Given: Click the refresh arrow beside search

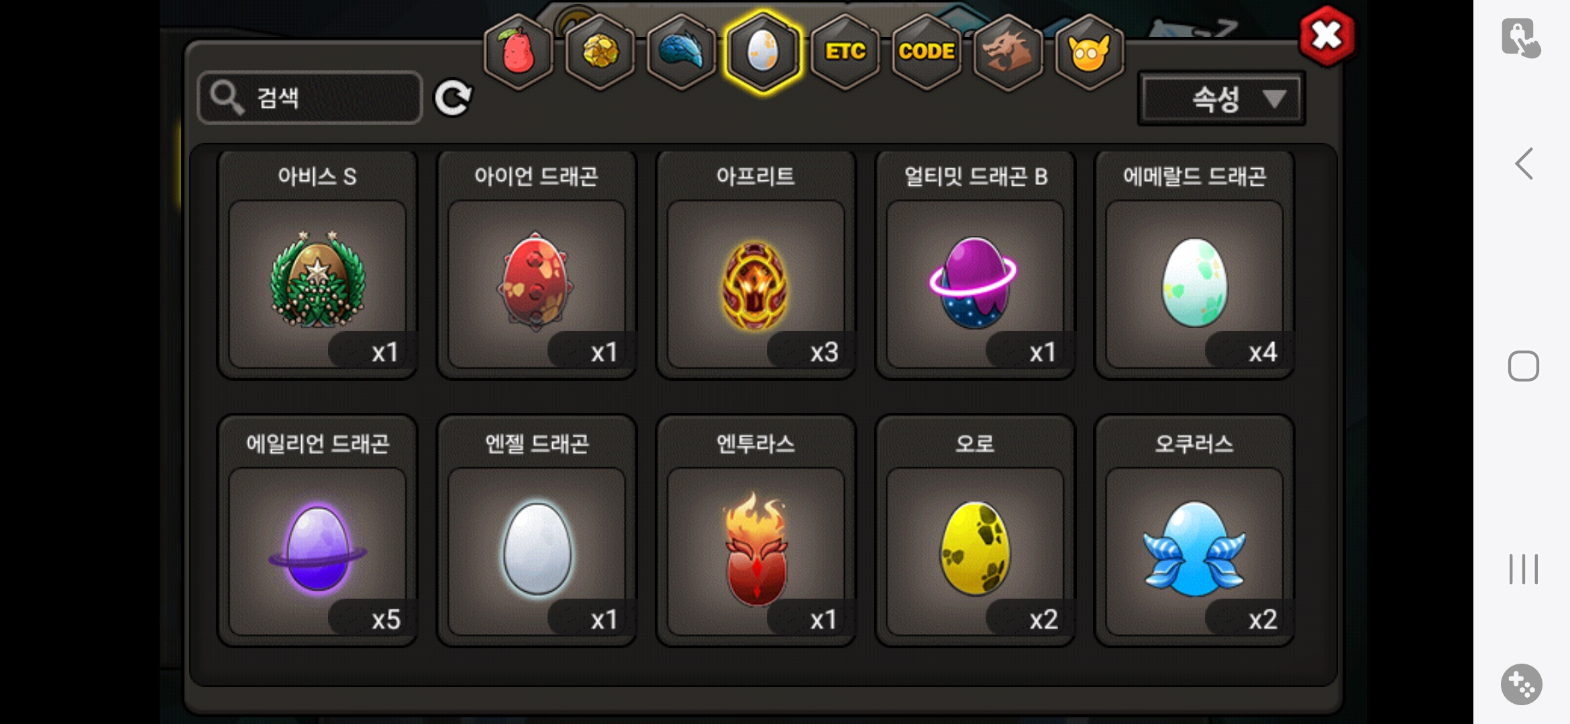Looking at the screenshot, I should [x=453, y=98].
